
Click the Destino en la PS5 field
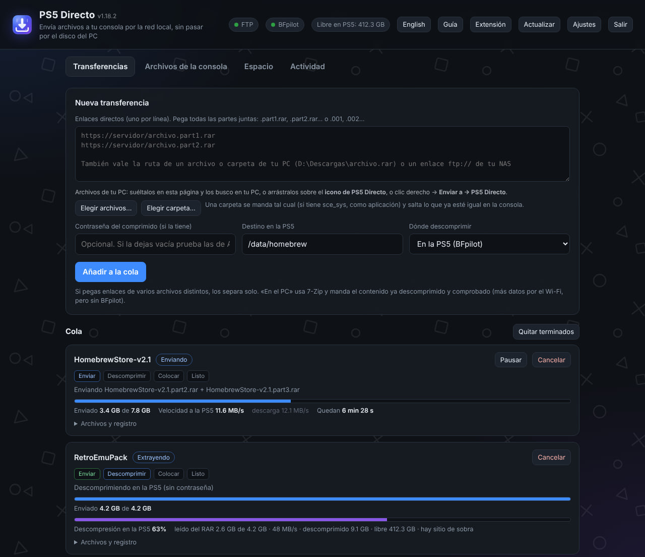[x=322, y=244]
